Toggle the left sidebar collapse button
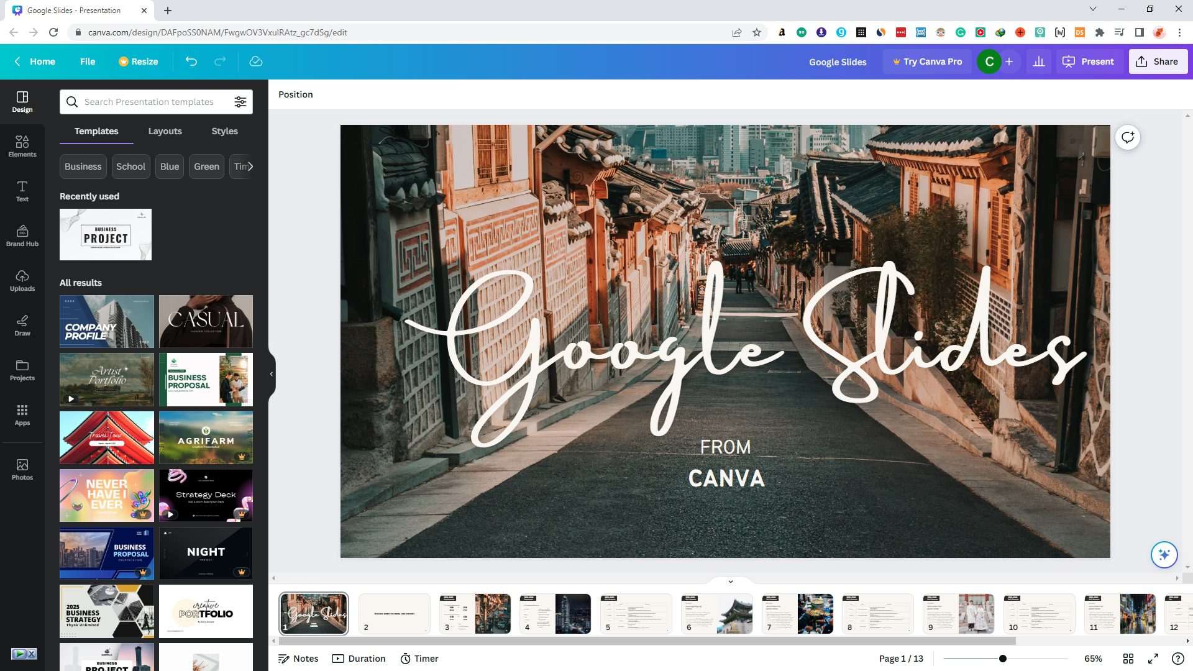Screen dimensions: 1193x671 point(270,373)
